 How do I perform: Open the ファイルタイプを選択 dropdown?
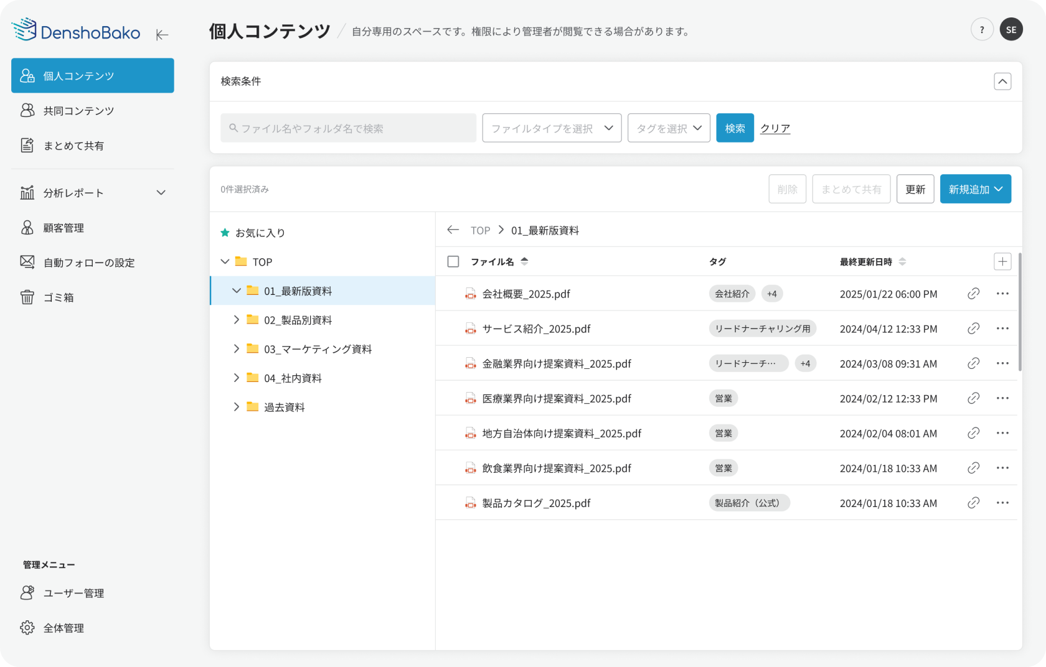click(552, 128)
